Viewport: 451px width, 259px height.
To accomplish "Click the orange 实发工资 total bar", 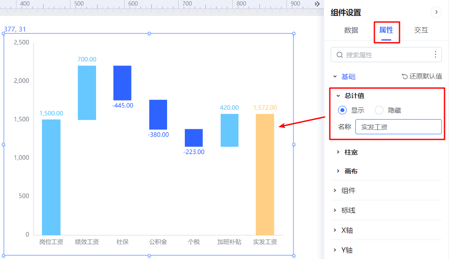I will click(x=265, y=174).
